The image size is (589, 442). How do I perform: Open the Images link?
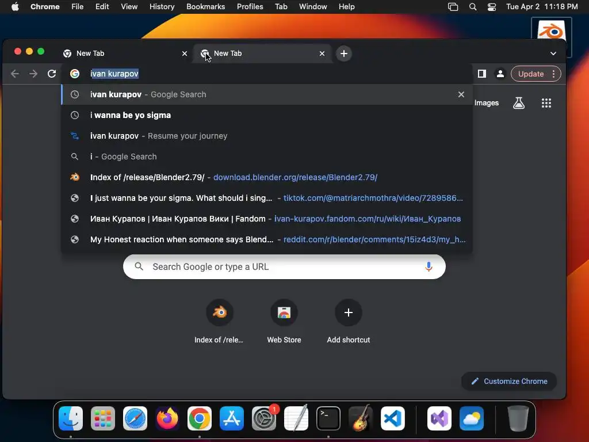pyautogui.click(x=487, y=102)
